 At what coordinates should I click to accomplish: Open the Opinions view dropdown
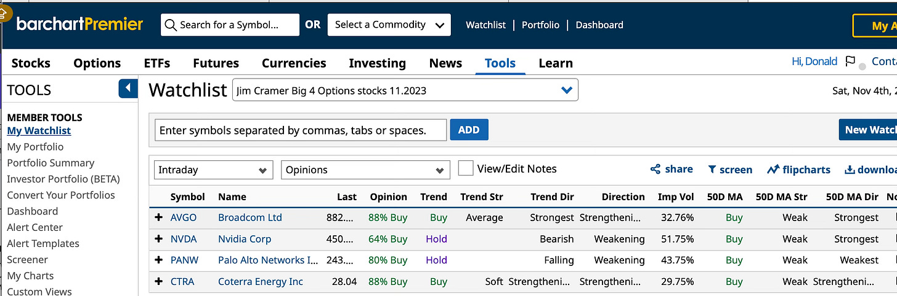(365, 170)
